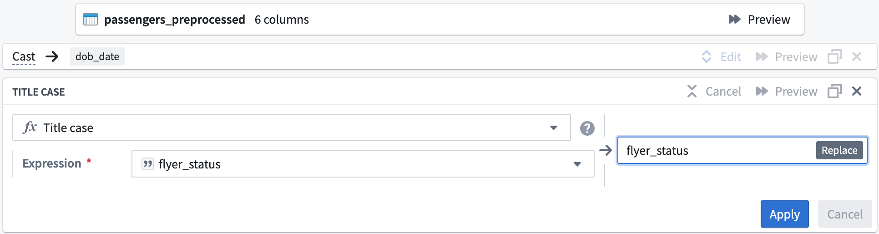Delete the Title Case transform

pos(857,92)
